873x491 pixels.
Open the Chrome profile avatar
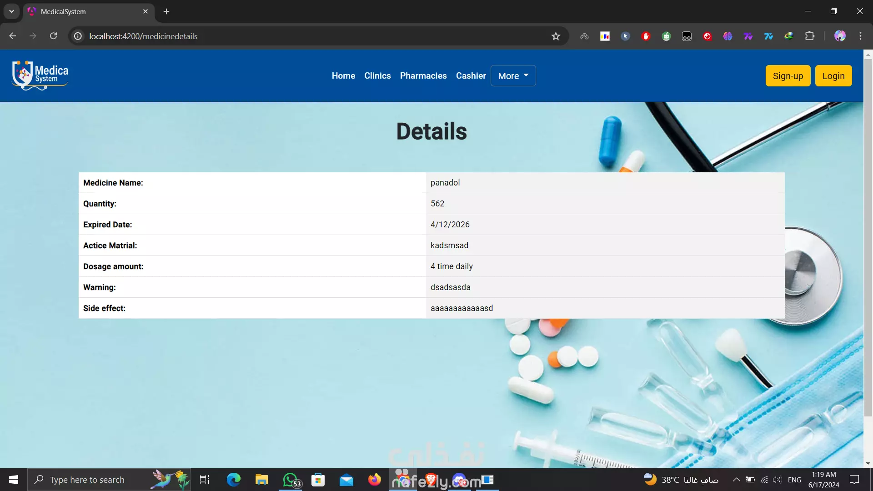[840, 36]
